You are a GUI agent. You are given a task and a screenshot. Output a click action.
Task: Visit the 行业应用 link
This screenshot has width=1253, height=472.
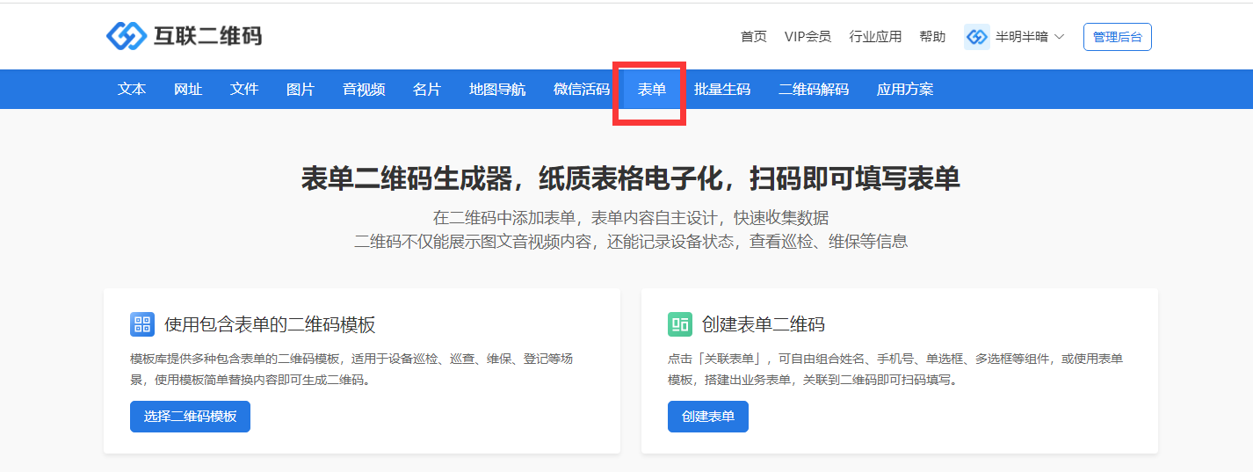[875, 37]
